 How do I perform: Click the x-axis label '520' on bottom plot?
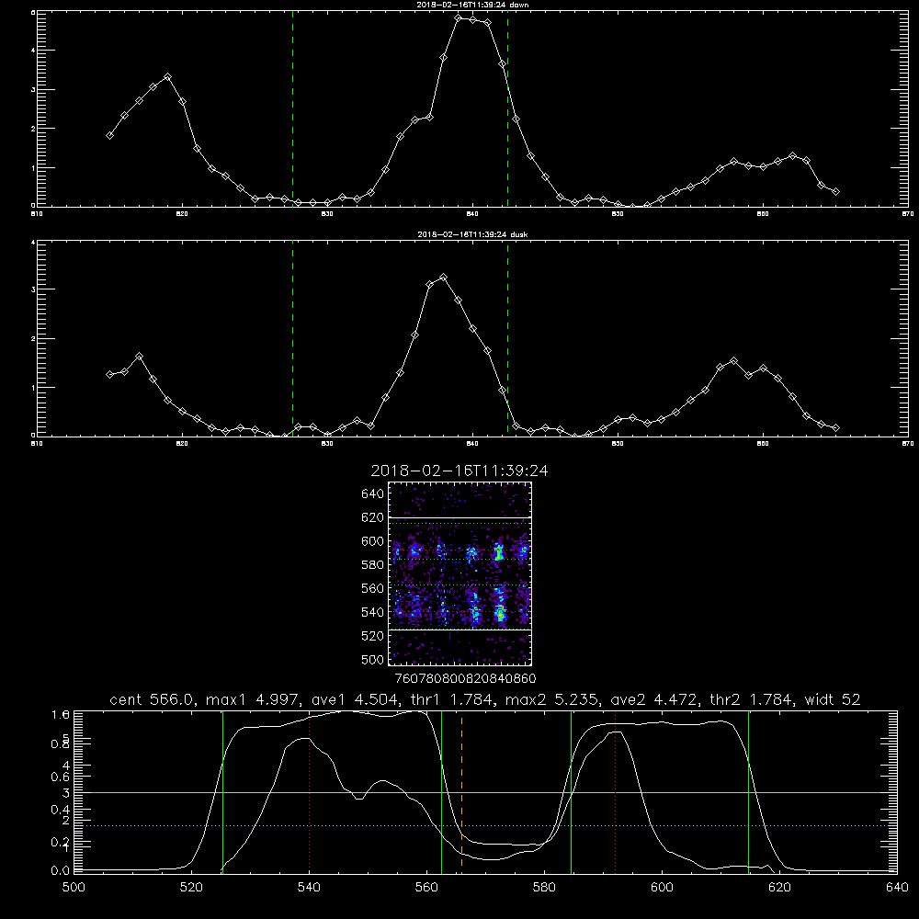[191, 888]
